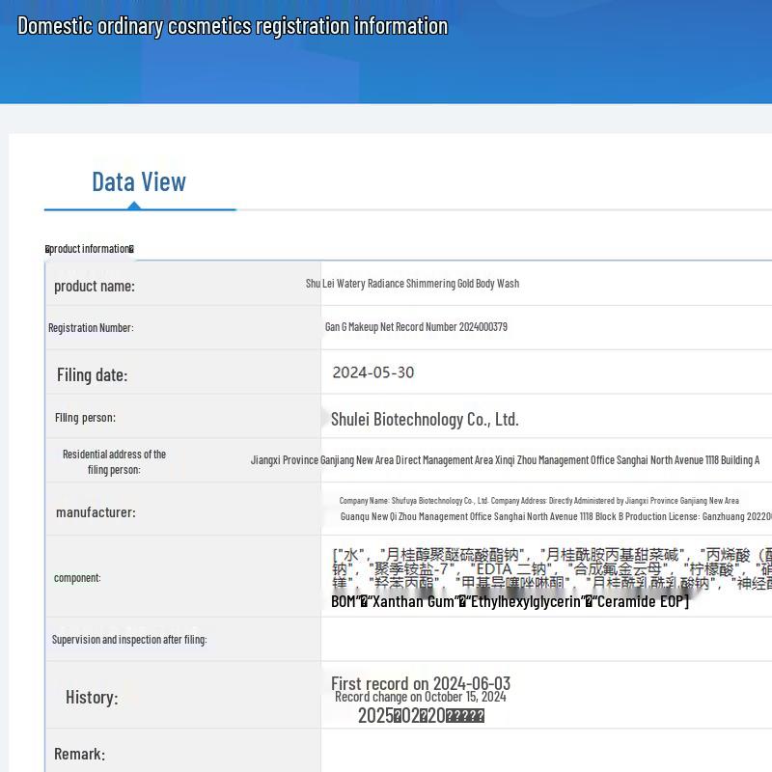Click 'Record change on October 15, 2024' entry

click(420, 697)
